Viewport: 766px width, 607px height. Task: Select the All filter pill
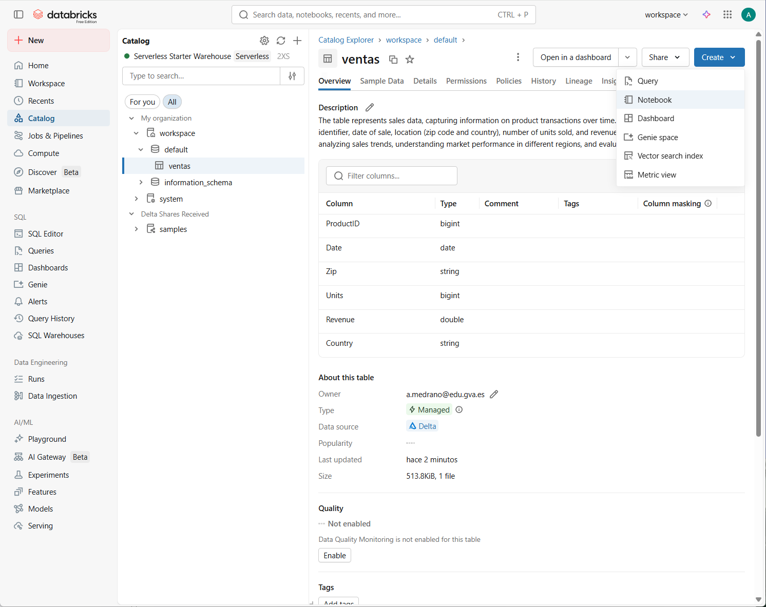pos(172,102)
